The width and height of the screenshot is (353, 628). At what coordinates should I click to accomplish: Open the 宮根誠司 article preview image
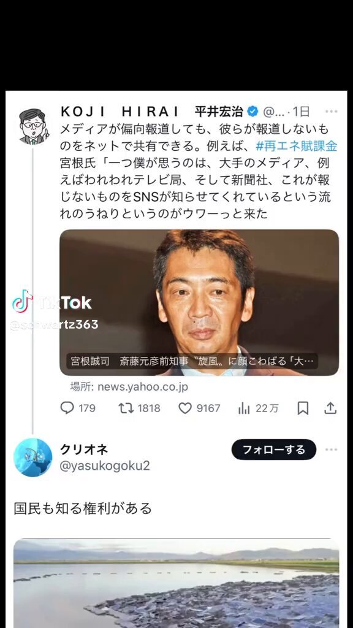click(199, 302)
